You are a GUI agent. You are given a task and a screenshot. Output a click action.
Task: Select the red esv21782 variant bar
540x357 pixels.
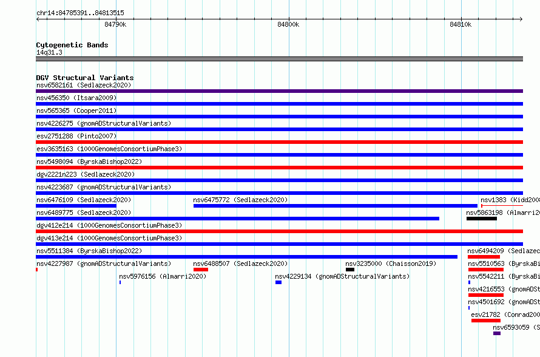[x=486, y=321]
